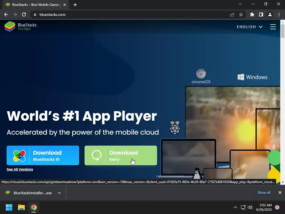Click the browser forward arrow
The width and height of the screenshot is (285, 214).
[x=15, y=14]
